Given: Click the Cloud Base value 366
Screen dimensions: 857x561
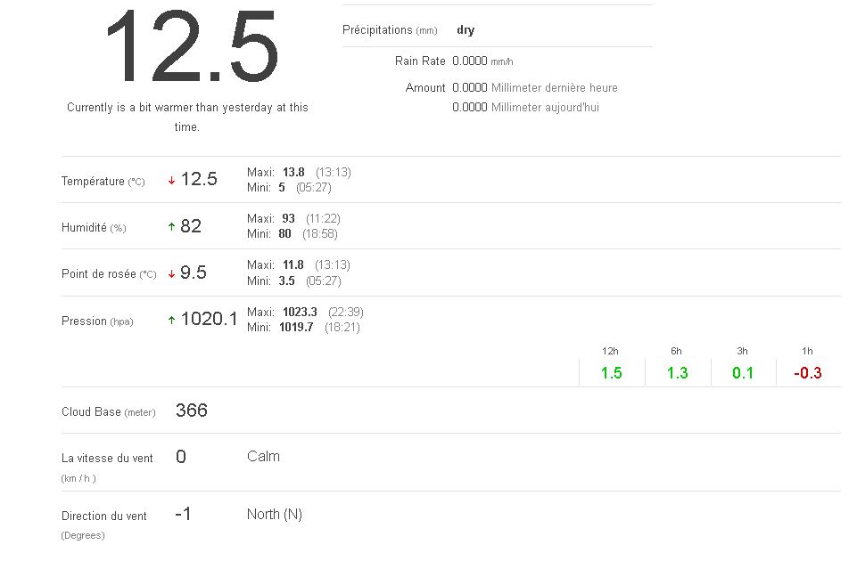Looking at the screenshot, I should 192,411.
